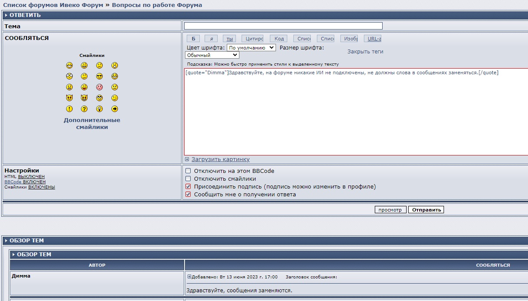The width and height of the screenshot is (528, 301).
Task: Click 'Загрузить картинку' link
Action: (x=221, y=159)
